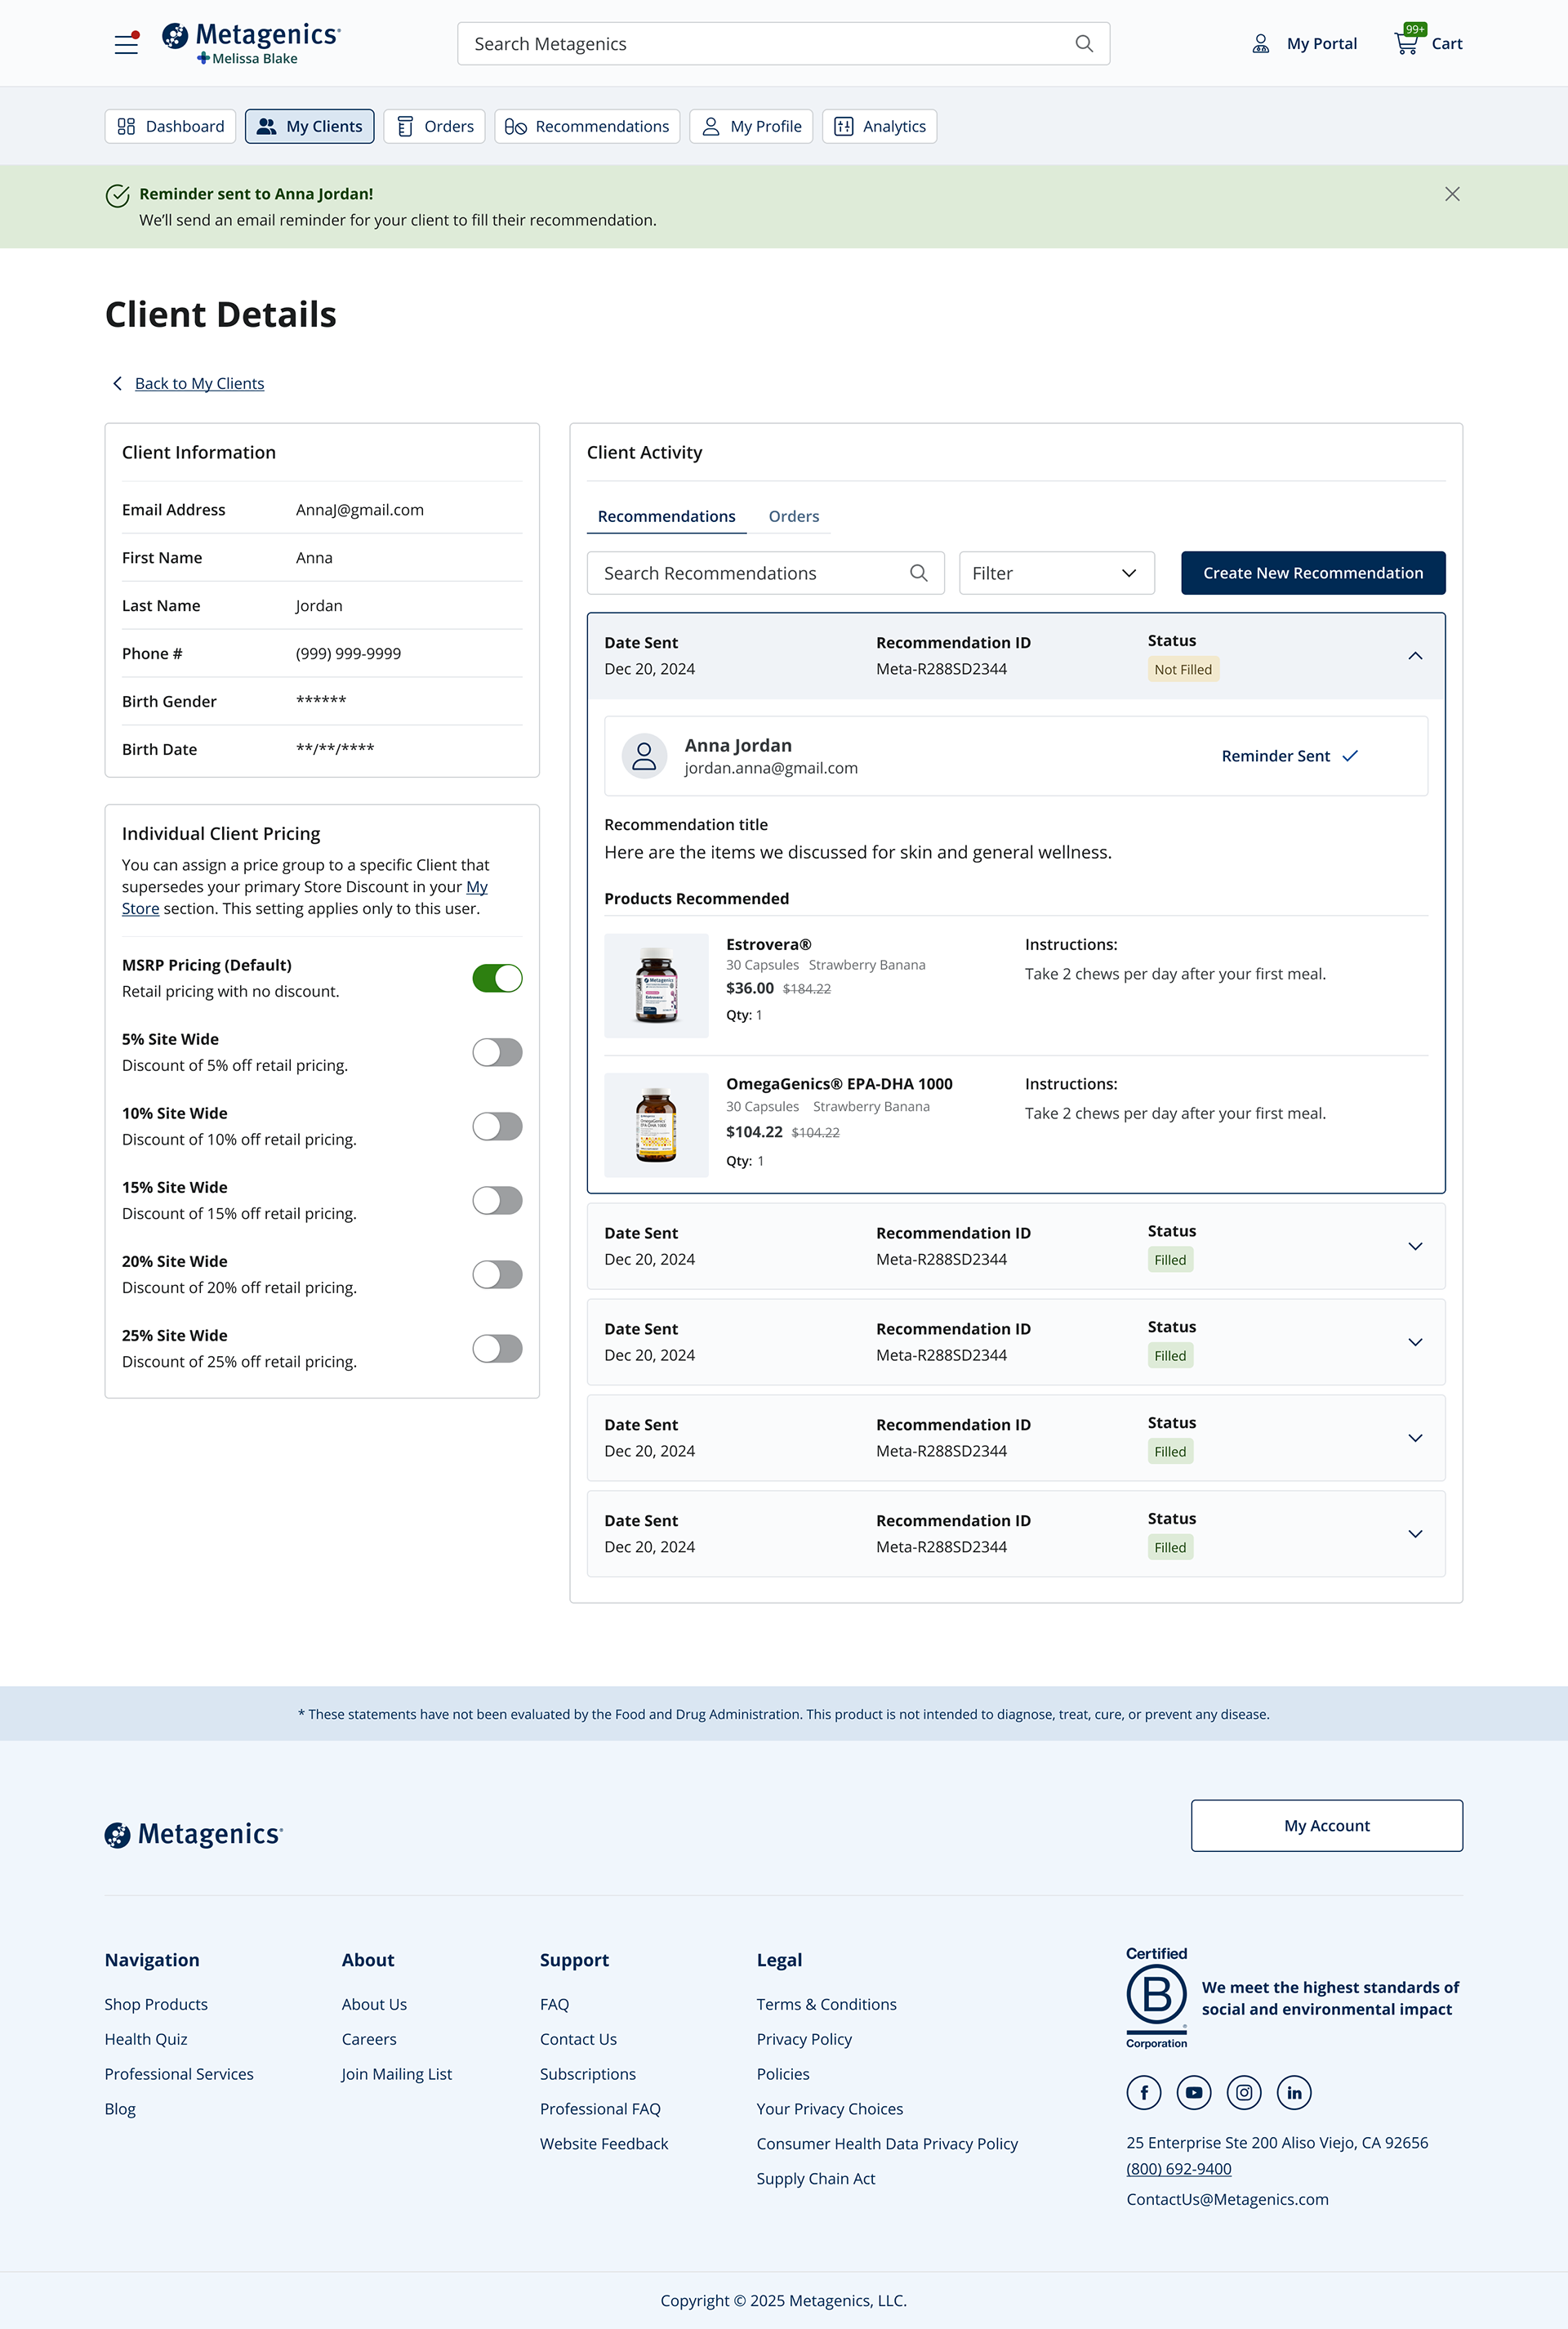Click the Metagenics header logo

251,43
